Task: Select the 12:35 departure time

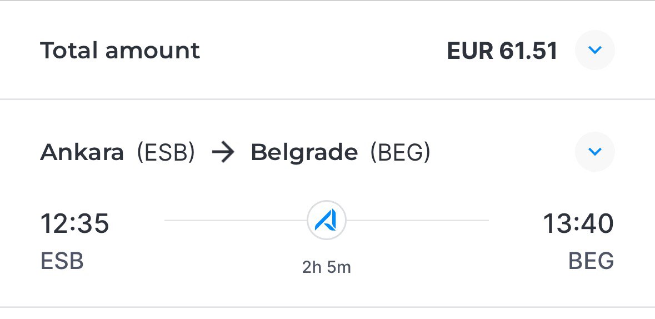Action: 74,223
